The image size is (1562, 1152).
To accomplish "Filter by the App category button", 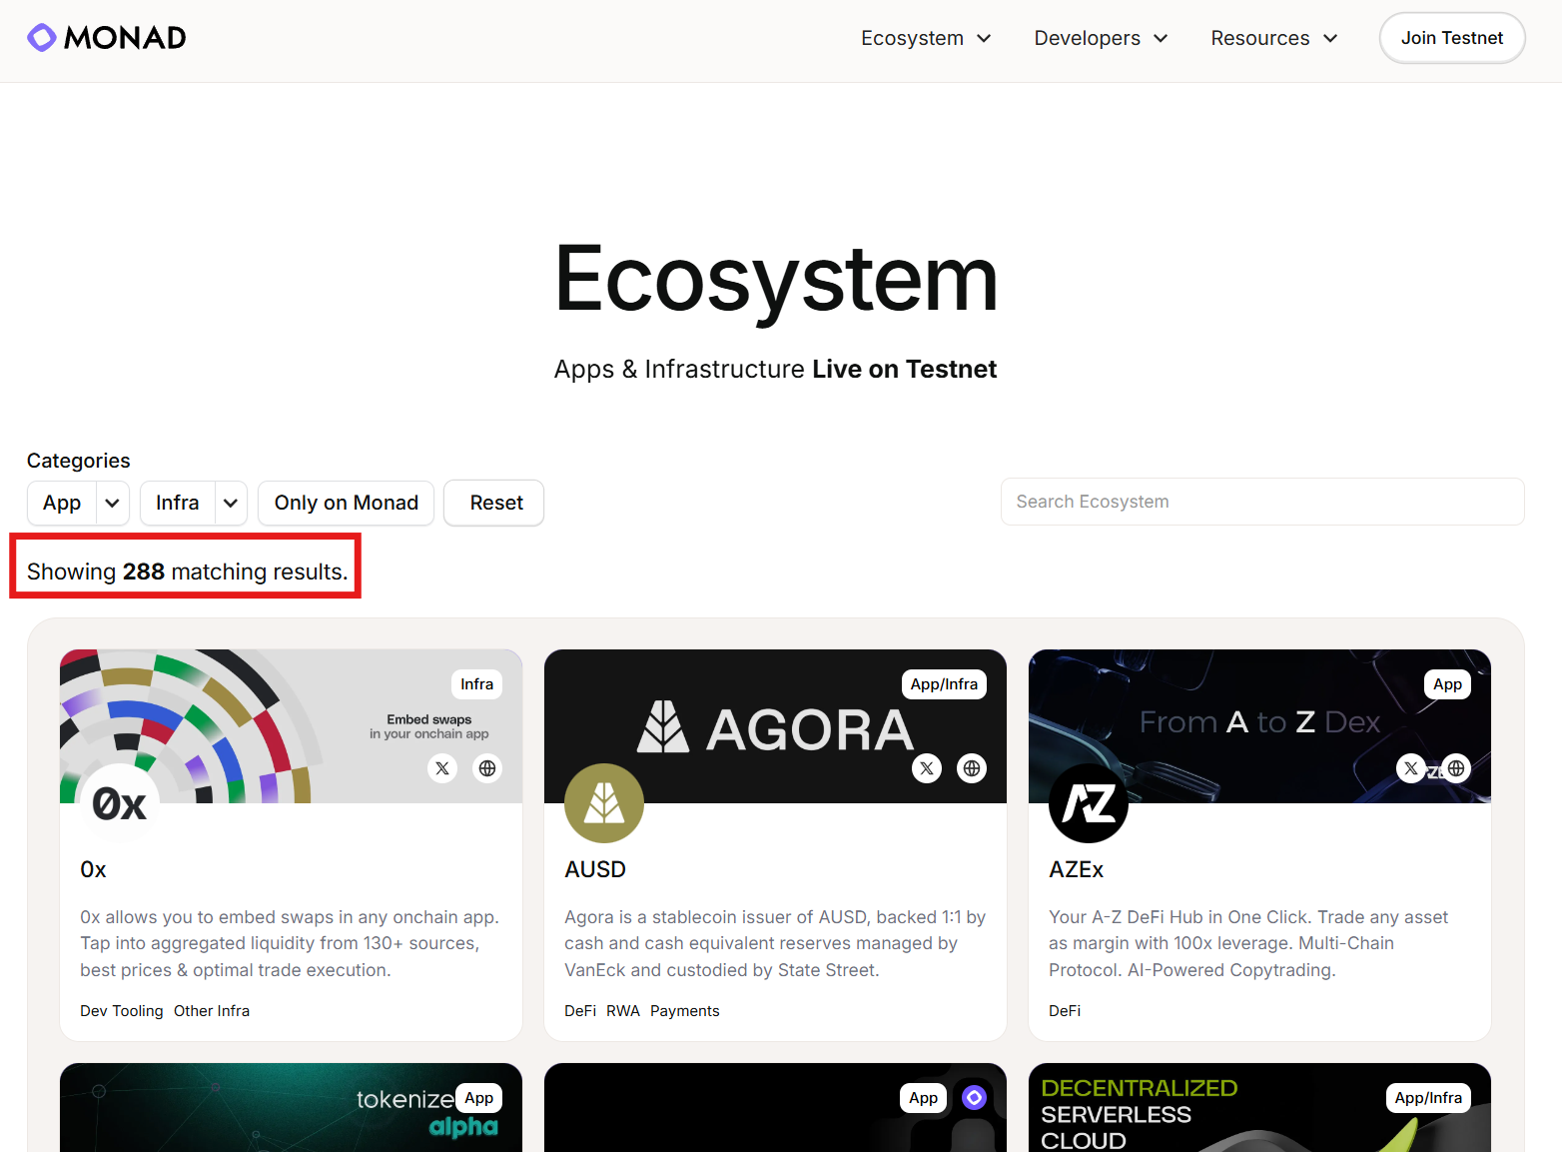I will [x=62, y=503].
